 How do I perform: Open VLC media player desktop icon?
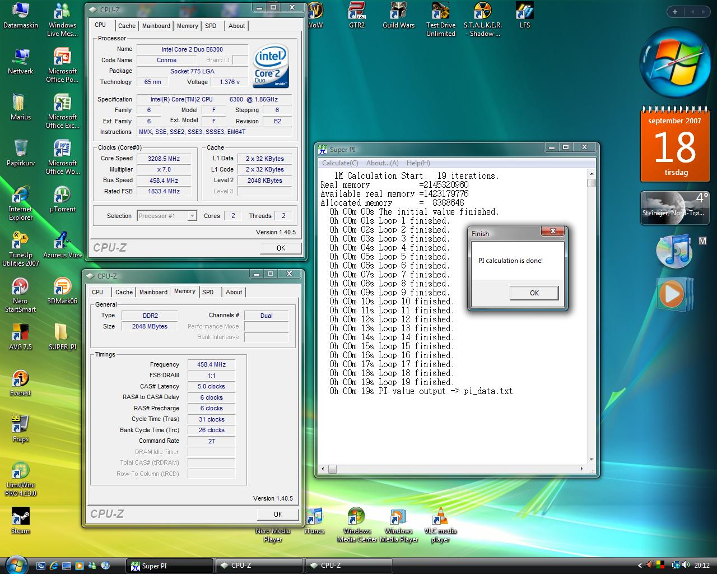coord(440,526)
